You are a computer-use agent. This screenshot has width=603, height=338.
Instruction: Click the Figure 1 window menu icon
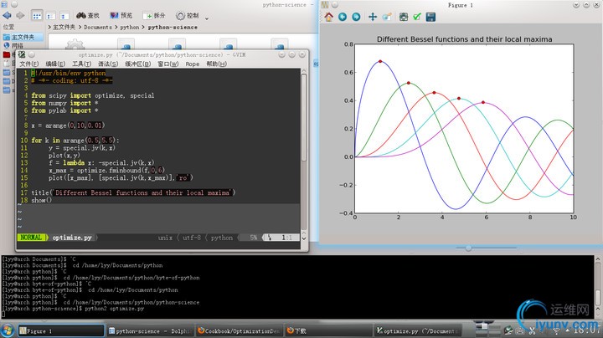tap(325, 5)
